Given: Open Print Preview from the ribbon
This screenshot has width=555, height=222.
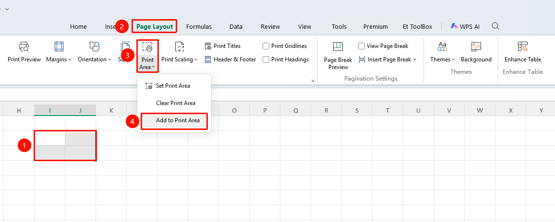Looking at the screenshot, I should pyautogui.click(x=24, y=52).
